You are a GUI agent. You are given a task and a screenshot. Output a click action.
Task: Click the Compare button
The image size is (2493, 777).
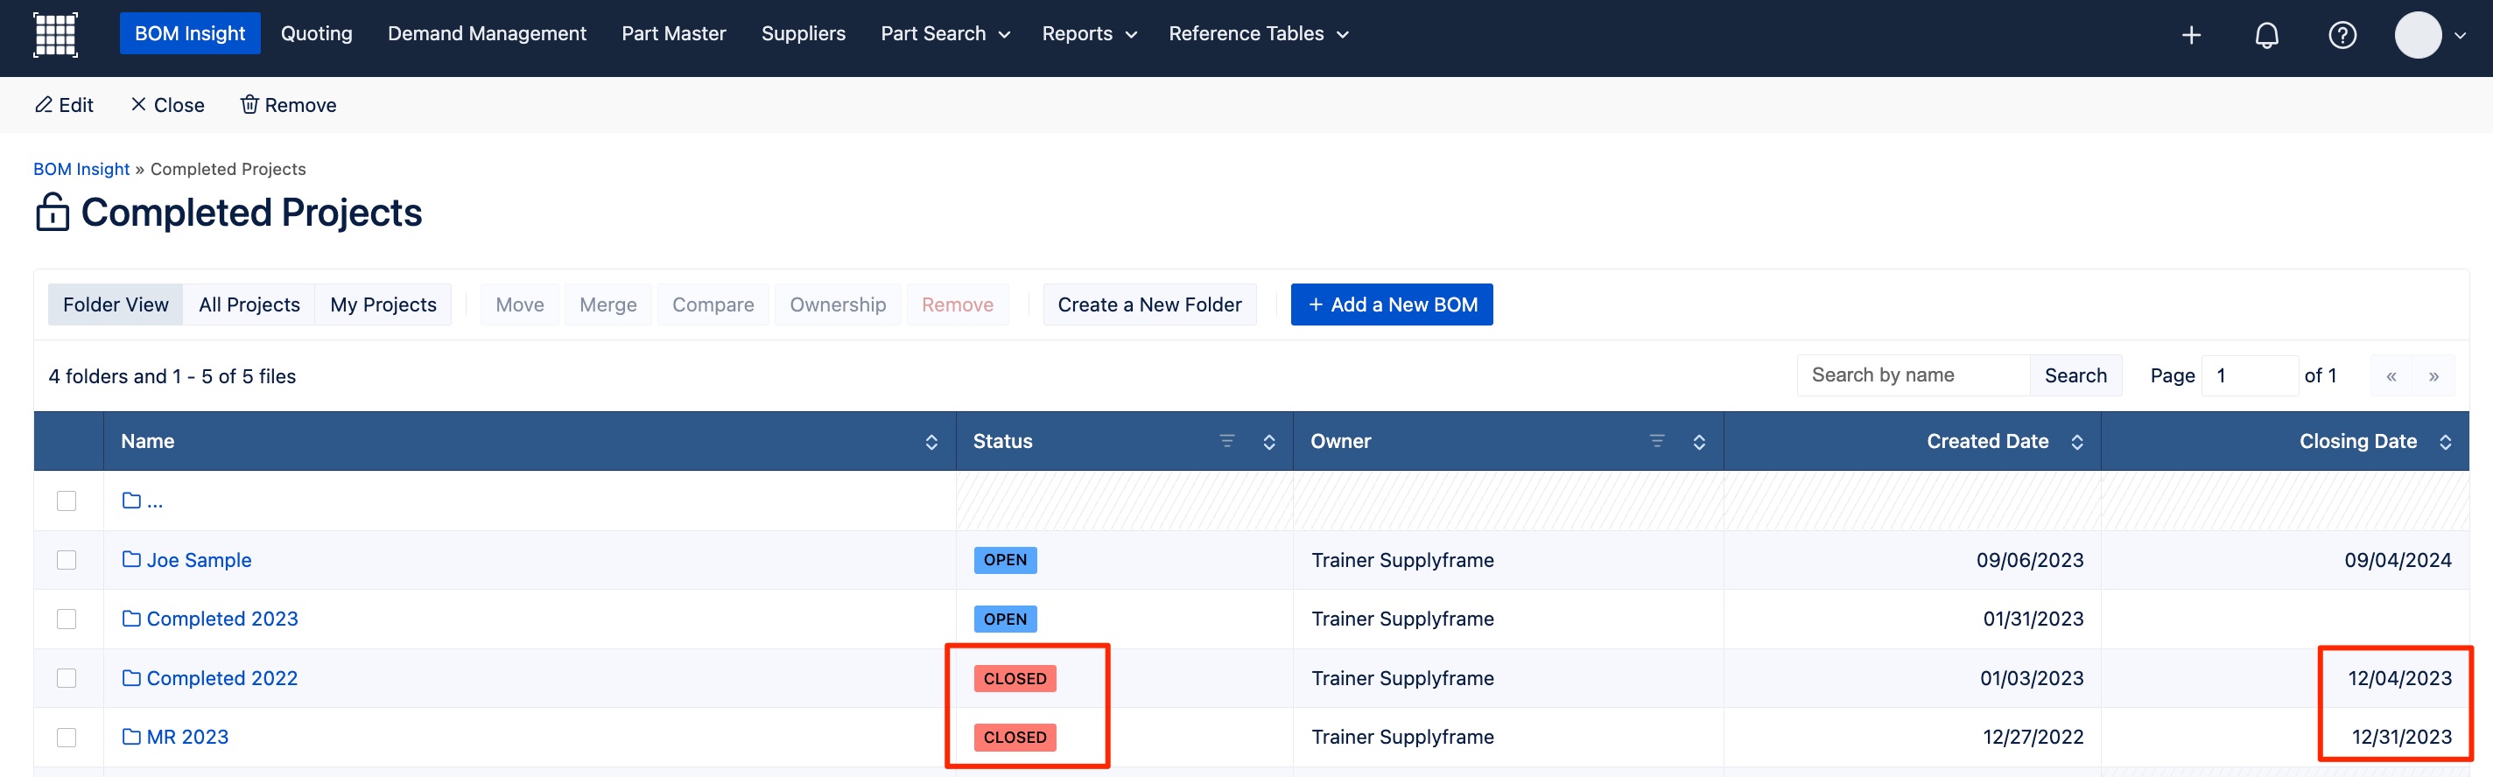click(x=713, y=304)
